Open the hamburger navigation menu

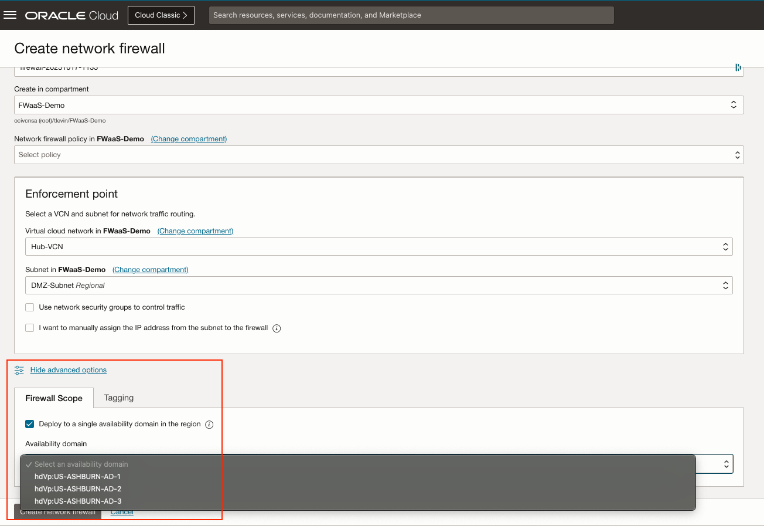pos(10,15)
